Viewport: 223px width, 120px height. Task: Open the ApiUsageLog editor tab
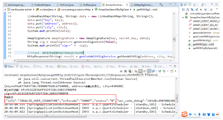(x=15, y=5)
